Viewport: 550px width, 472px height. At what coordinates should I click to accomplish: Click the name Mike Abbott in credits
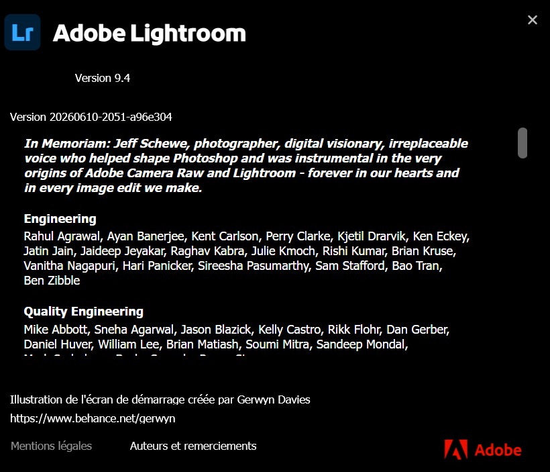[56, 330]
